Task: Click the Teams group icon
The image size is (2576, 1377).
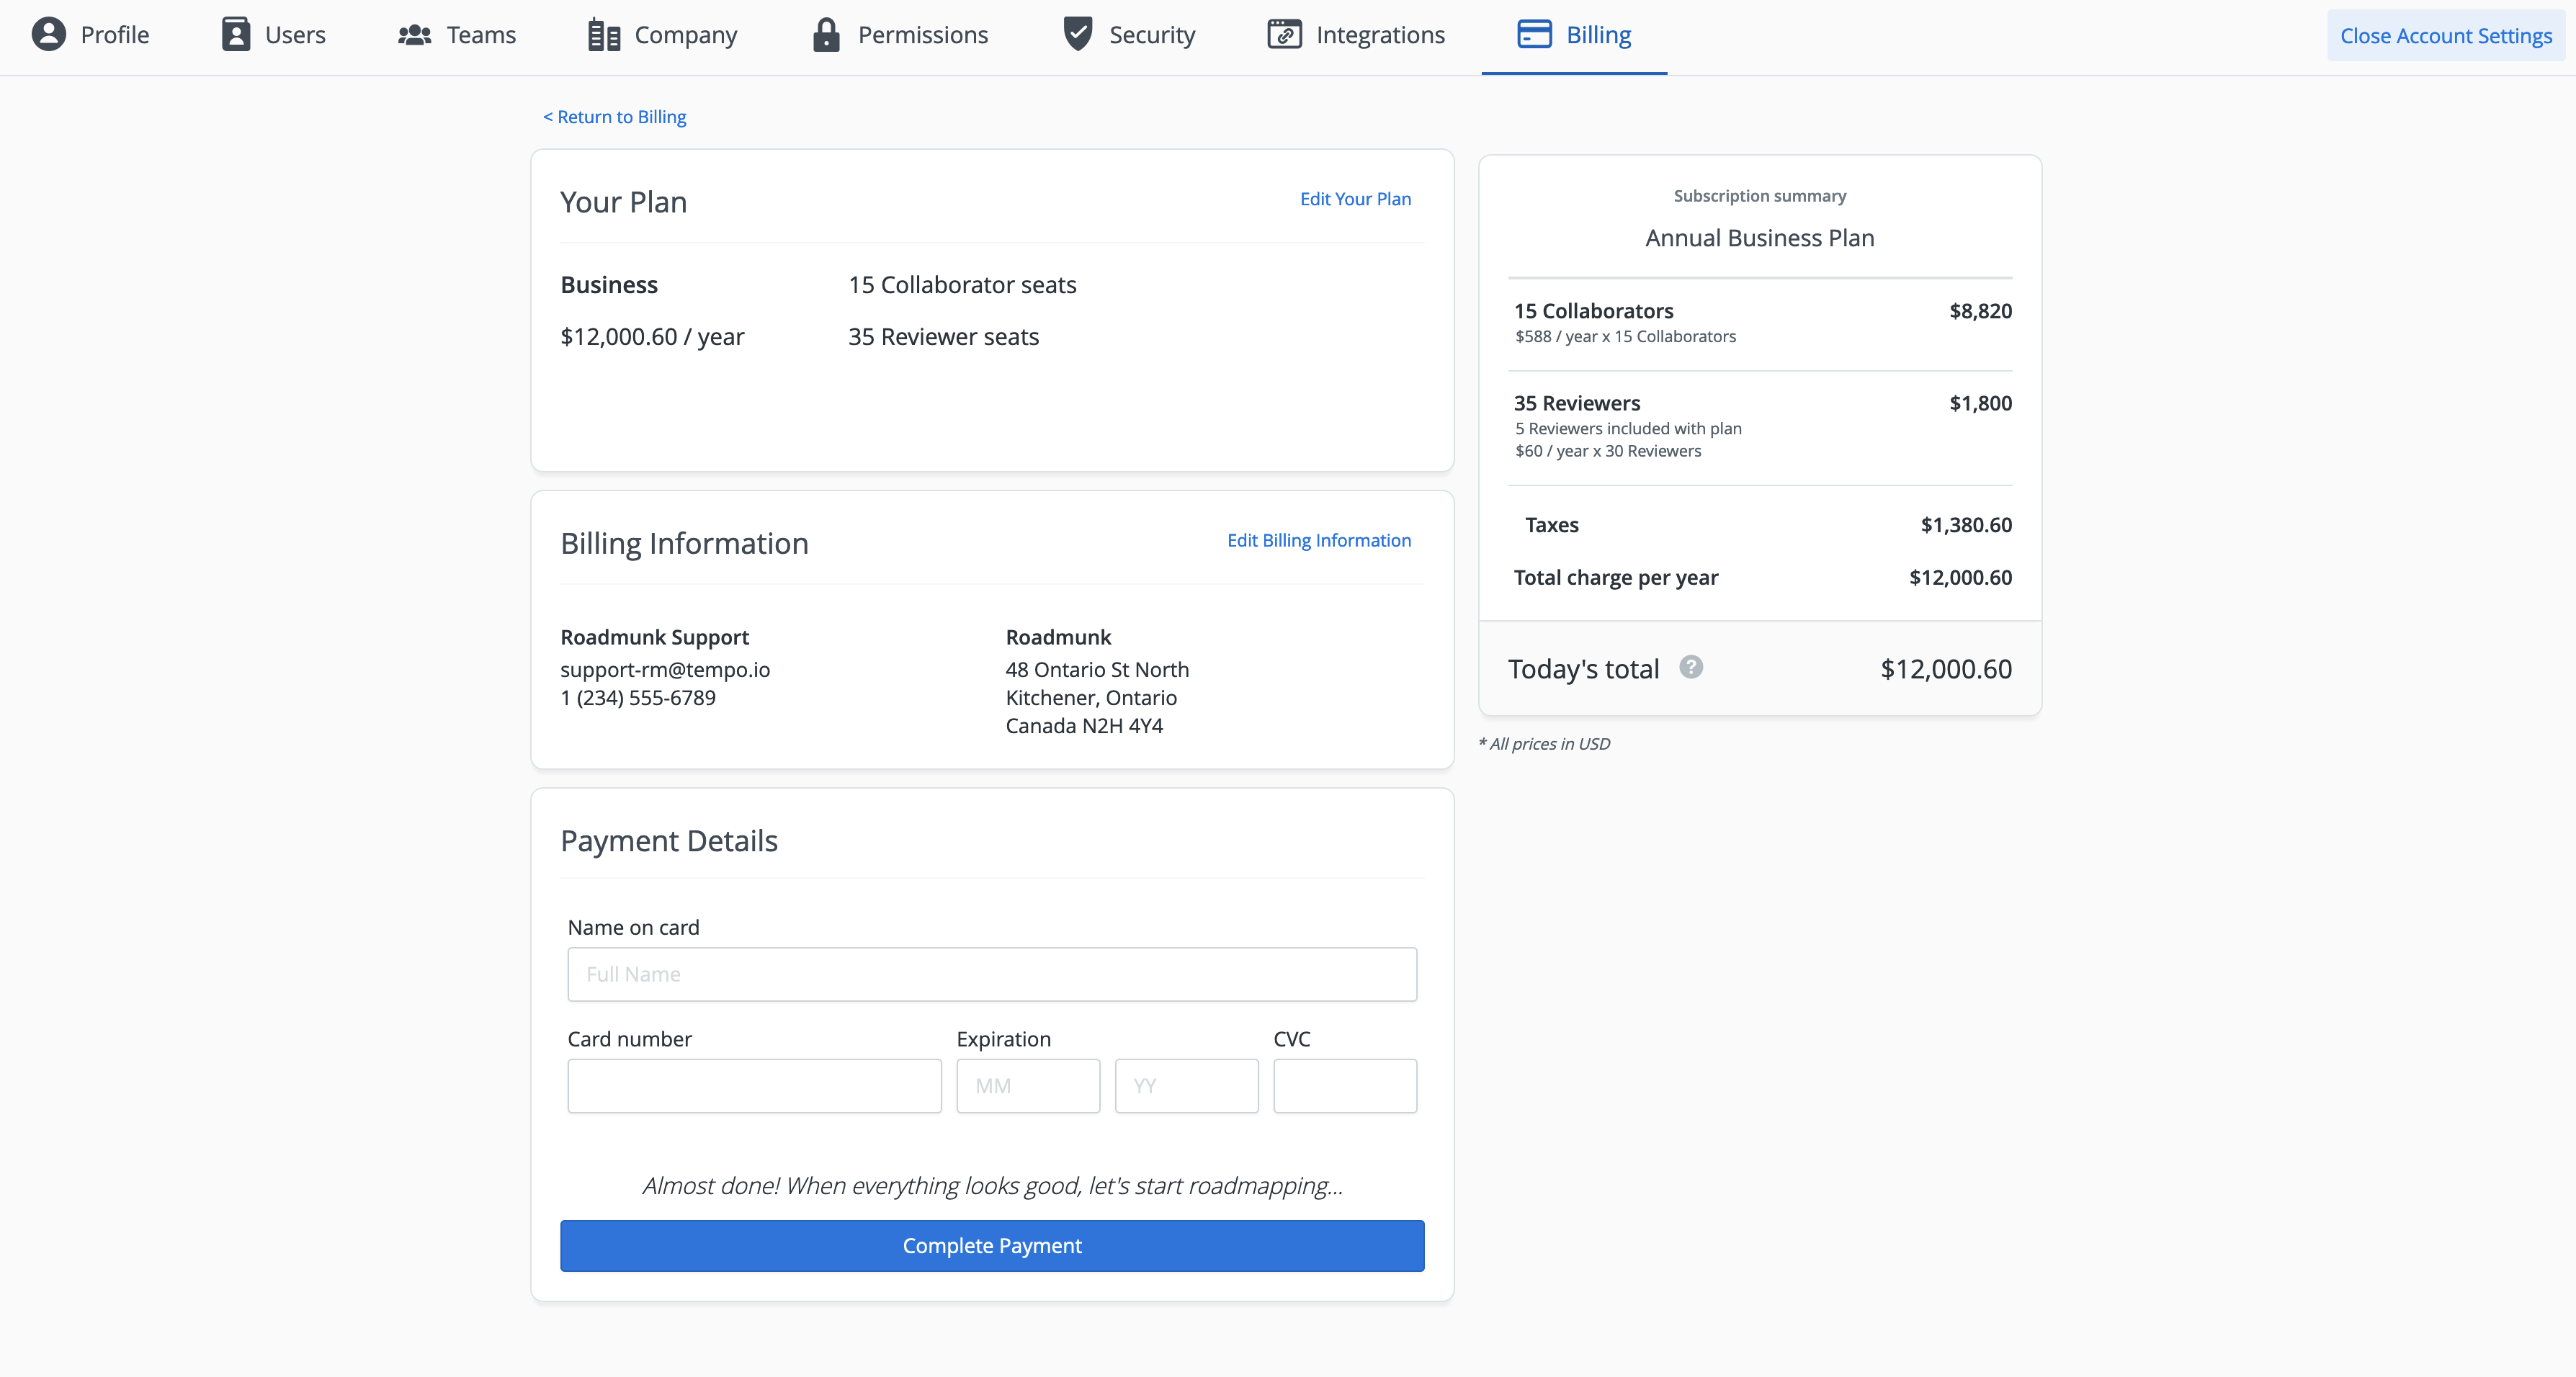Action: tap(414, 35)
